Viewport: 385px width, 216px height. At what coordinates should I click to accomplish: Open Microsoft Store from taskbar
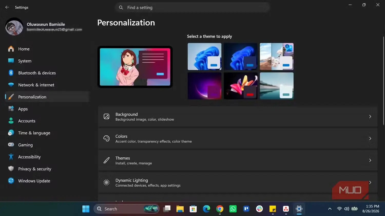tap(193, 209)
